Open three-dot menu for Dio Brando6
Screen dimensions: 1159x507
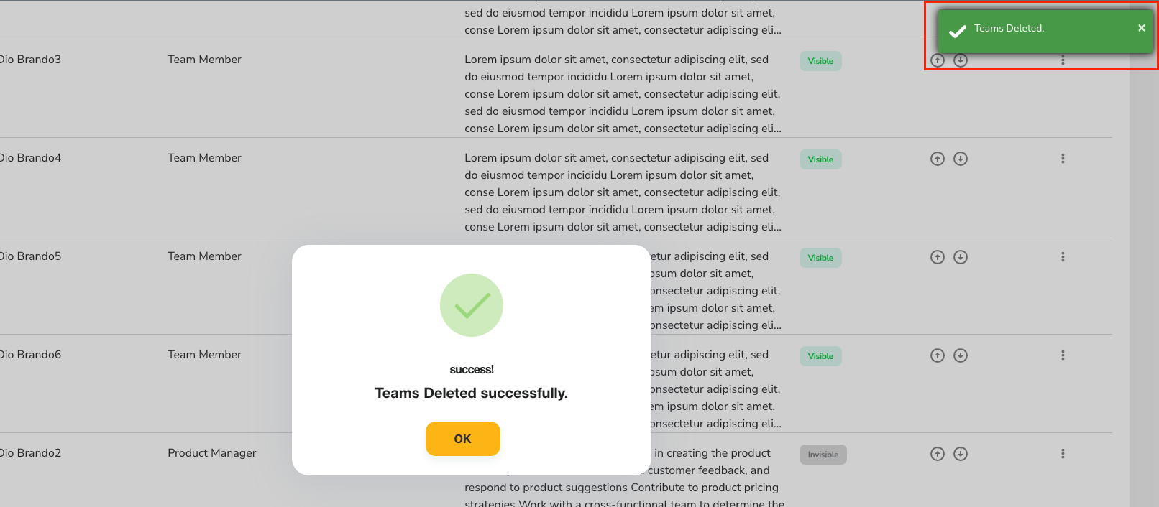[x=1063, y=355]
